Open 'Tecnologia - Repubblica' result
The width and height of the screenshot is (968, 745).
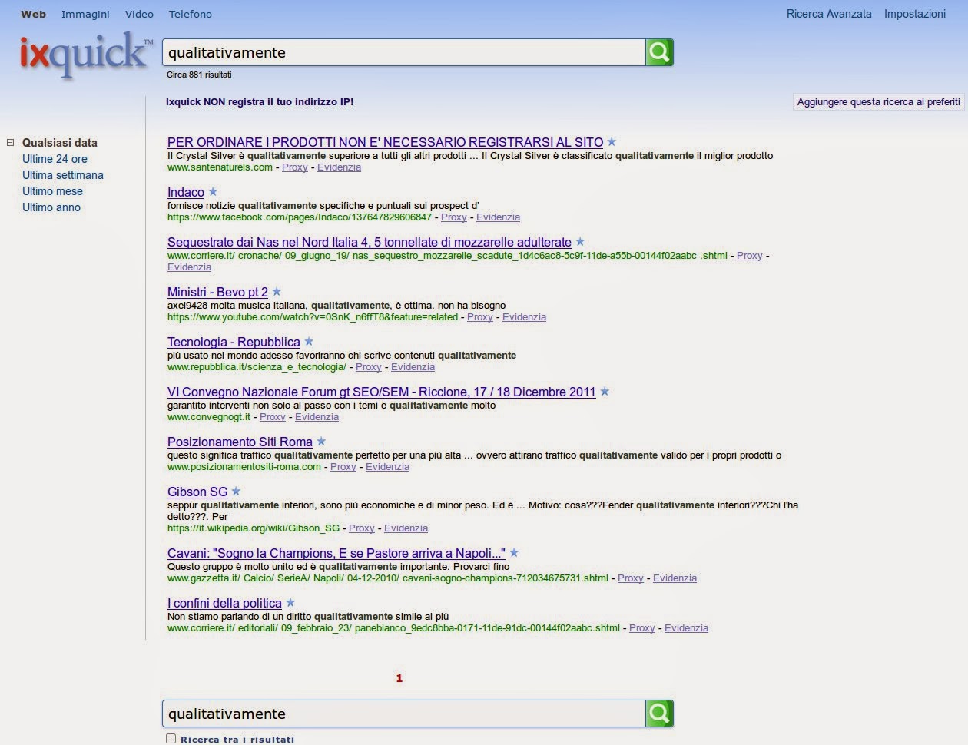[234, 342]
